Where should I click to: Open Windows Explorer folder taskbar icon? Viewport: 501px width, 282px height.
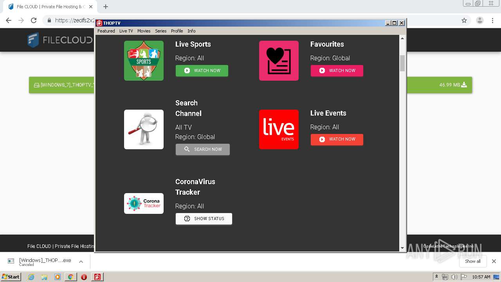(44, 277)
